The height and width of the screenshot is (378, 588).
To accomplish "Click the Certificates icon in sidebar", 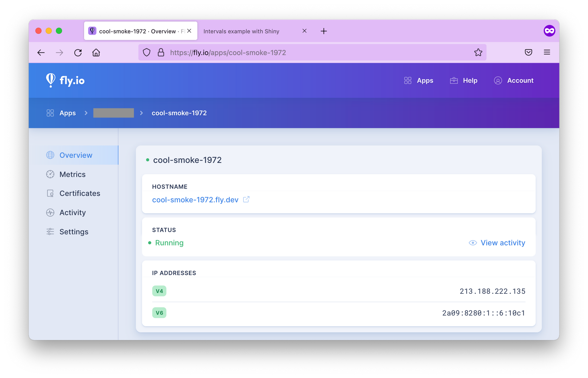I will click(x=50, y=193).
